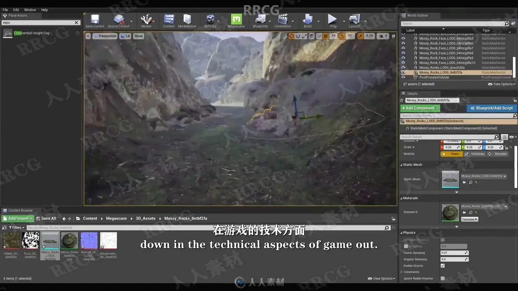Screen dimensions: 518x291
Task: Click the Megascans breadcrumb path
Action: point(117,219)
